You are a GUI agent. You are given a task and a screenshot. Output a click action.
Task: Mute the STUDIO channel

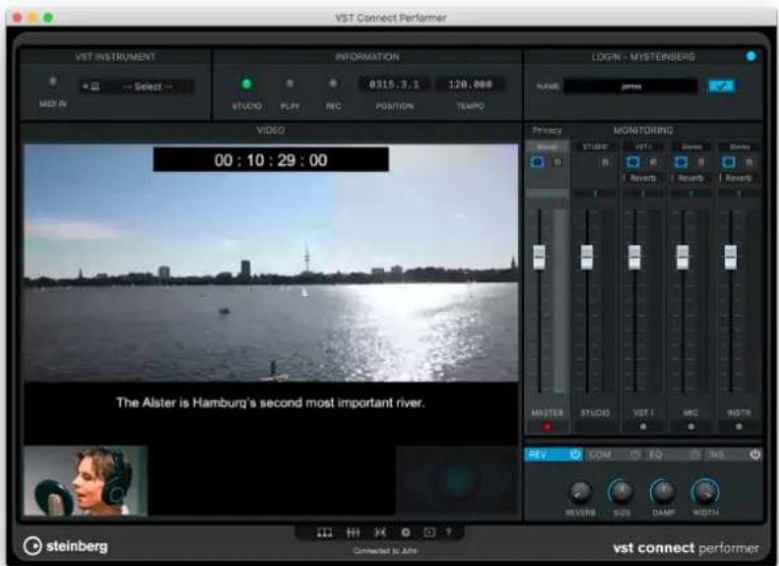[x=605, y=162]
